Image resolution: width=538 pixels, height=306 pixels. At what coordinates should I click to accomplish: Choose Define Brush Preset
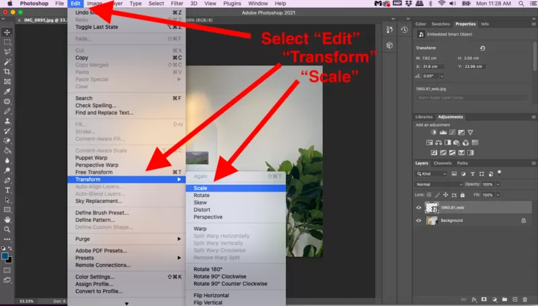[x=126, y=213]
